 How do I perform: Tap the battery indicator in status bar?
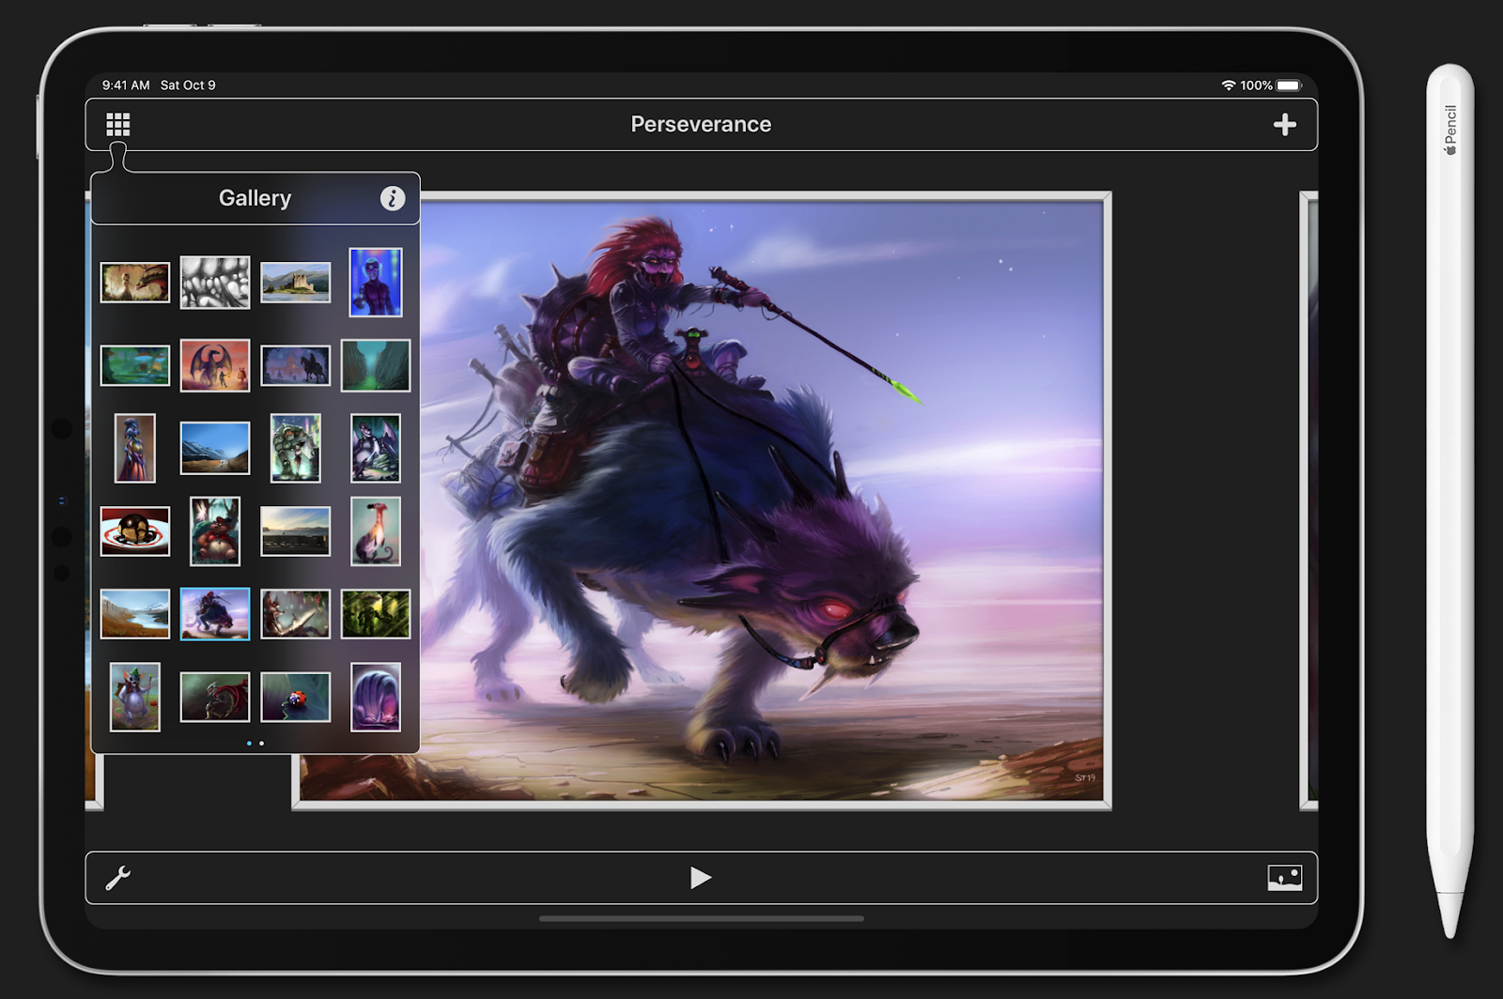(1288, 85)
